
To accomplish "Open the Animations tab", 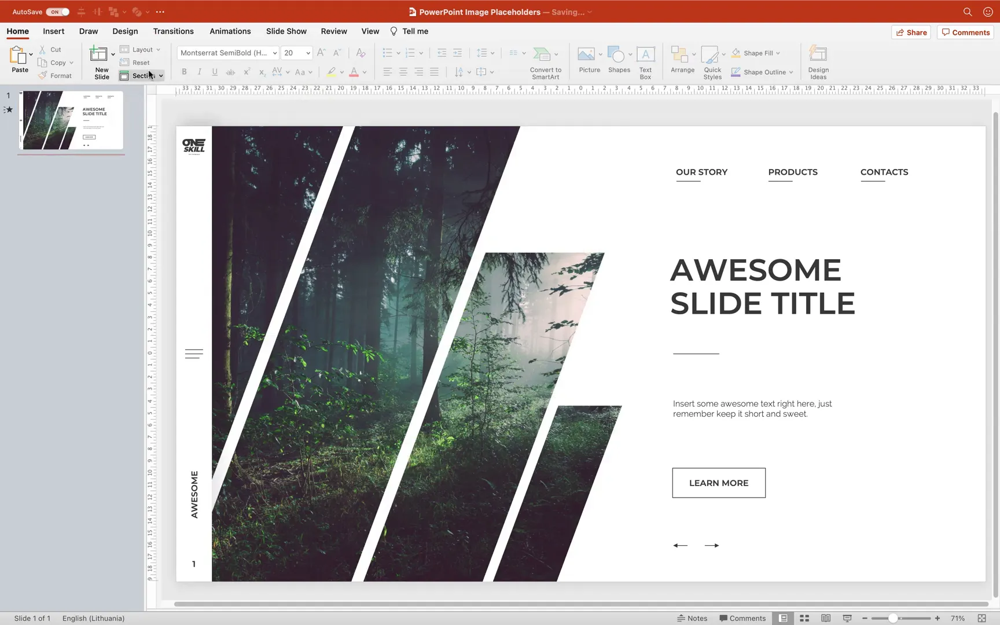I will coord(230,31).
